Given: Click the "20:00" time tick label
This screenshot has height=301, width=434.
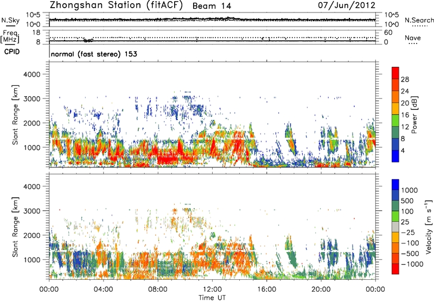Looking at the screenshot, I should coord(321,290).
